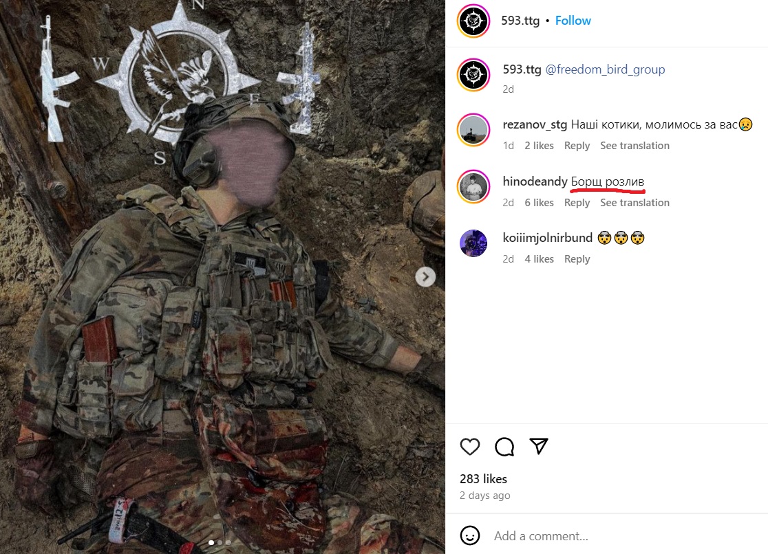Viewport: 768px width, 554px height.
Task: Show who liked: 283 likes
Action: (483, 478)
